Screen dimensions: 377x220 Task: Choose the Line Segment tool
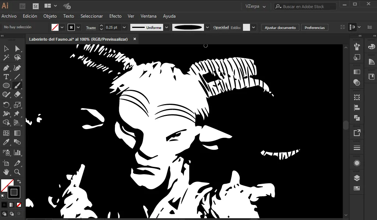(17, 77)
